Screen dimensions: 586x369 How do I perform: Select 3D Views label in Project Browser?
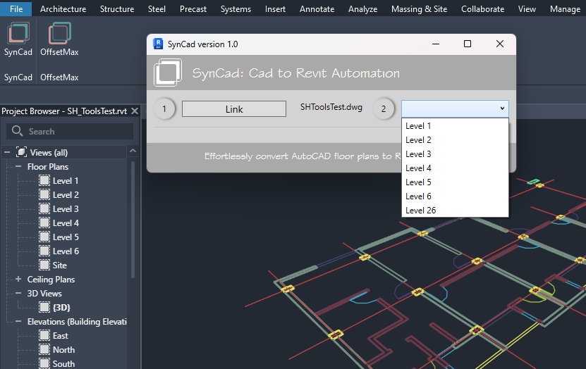point(44,293)
